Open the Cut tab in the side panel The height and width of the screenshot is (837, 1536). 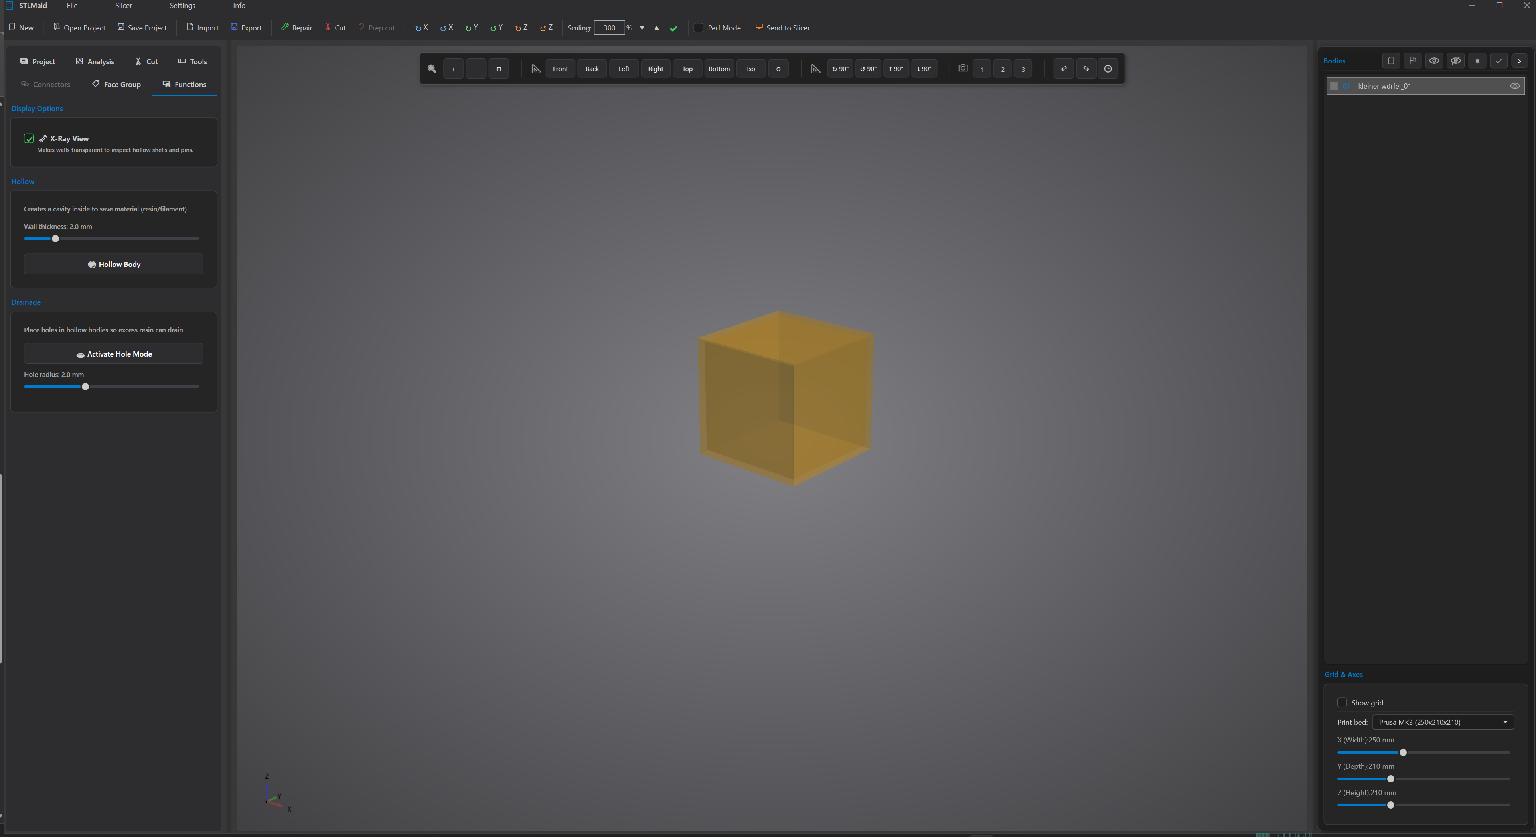click(x=146, y=61)
